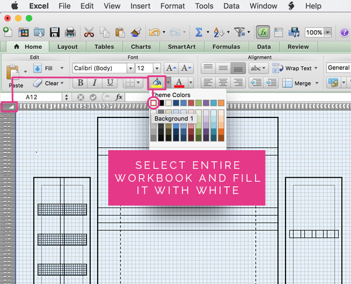Click the Undo arrow

(x=154, y=32)
